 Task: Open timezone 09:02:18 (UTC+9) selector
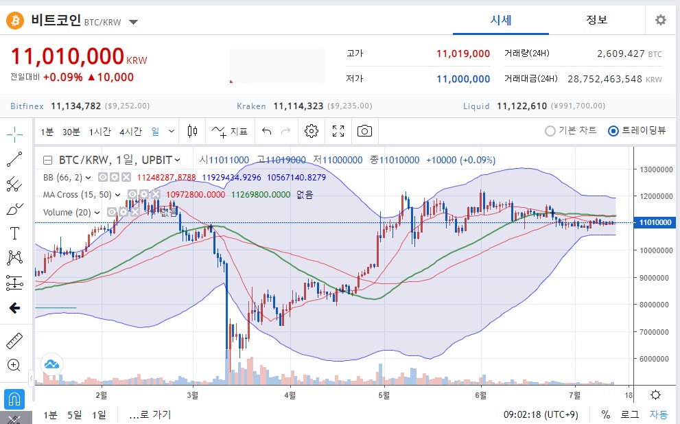tap(541, 414)
